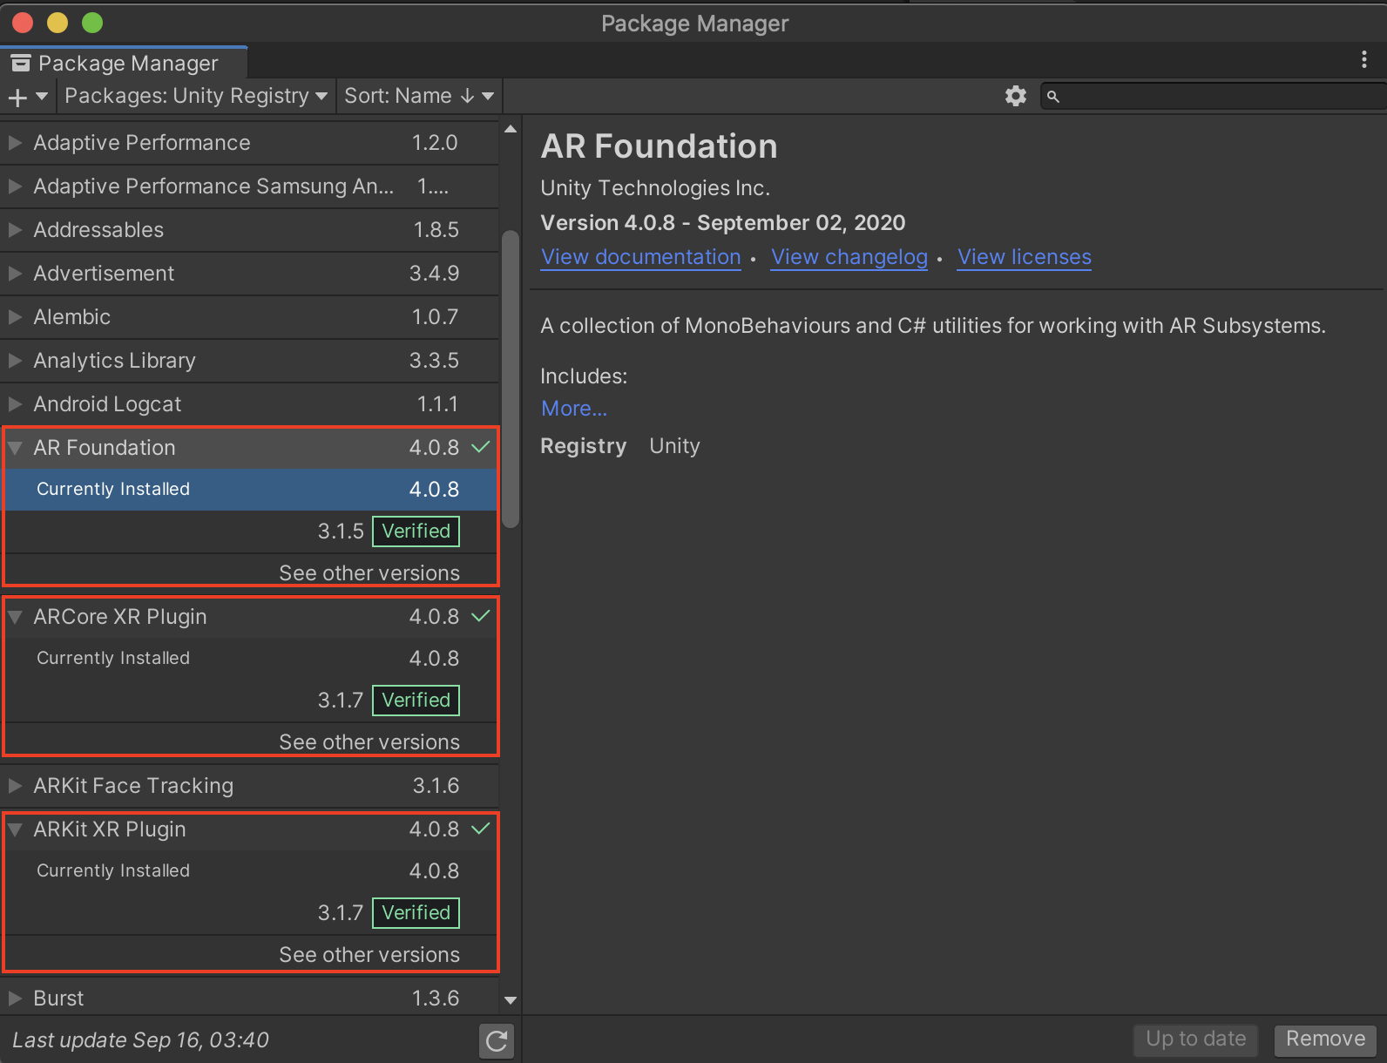
Task: Click the search magnifier icon
Action: click(x=1053, y=97)
